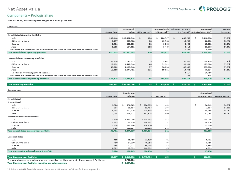Click the 'Adjusted Cash NOI (Actual)*' column header
Viewport: 236px width, 177px height.
click(162, 31)
